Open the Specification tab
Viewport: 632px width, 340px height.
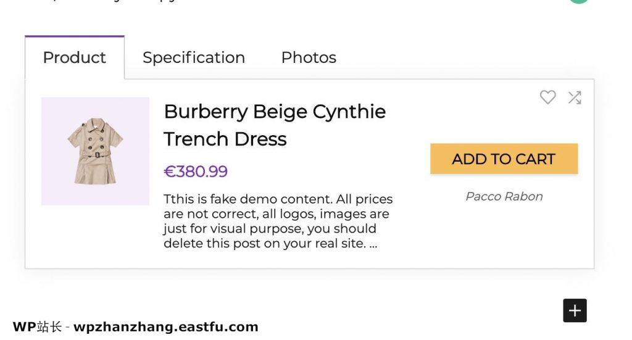193,58
